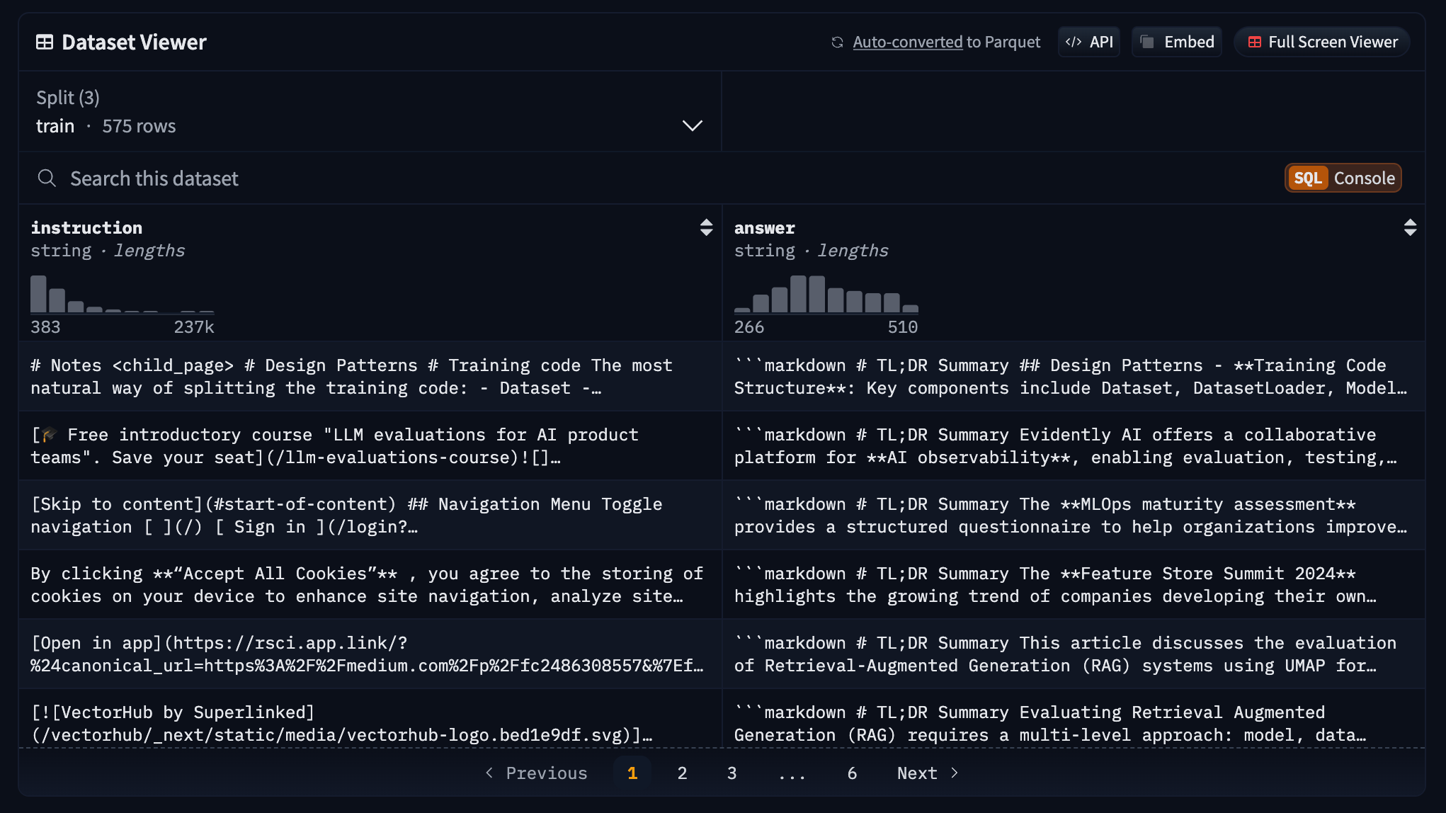
Task: Open the API button
Action: click(1089, 42)
